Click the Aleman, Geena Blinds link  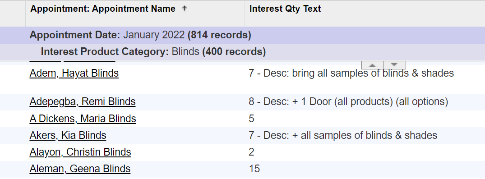(80, 169)
